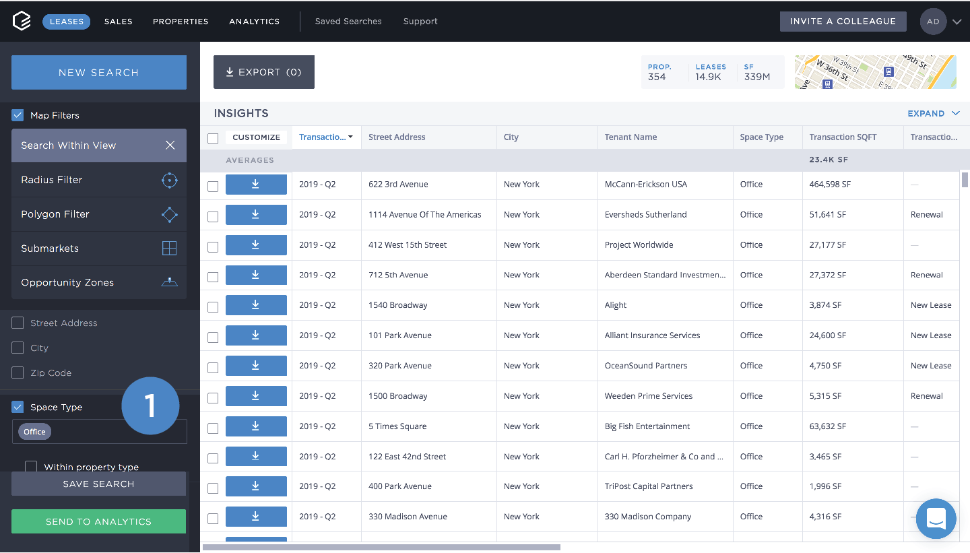The height and width of the screenshot is (553, 970).
Task: Select the Opportunity Zones filter
Action: pyautogui.click(x=98, y=282)
